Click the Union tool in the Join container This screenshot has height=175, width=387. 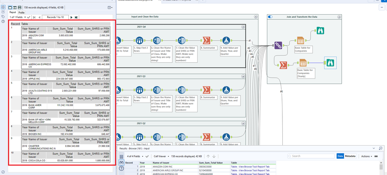(x=278, y=45)
